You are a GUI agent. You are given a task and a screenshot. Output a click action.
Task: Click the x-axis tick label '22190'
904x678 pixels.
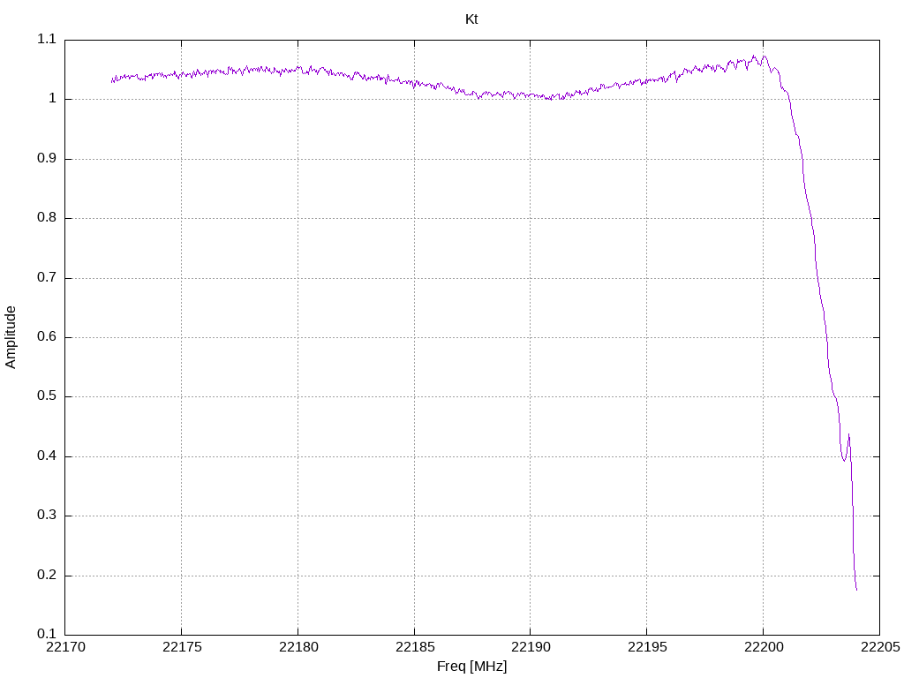coord(531,647)
